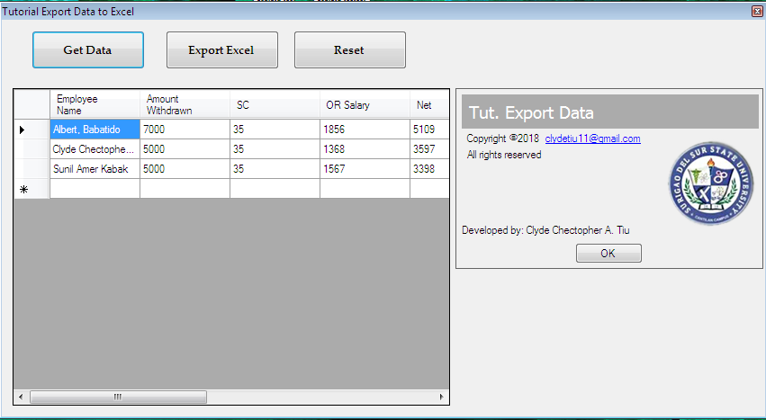Click the All rights reserved text
The height and width of the screenshot is (420, 766).
tap(504, 155)
